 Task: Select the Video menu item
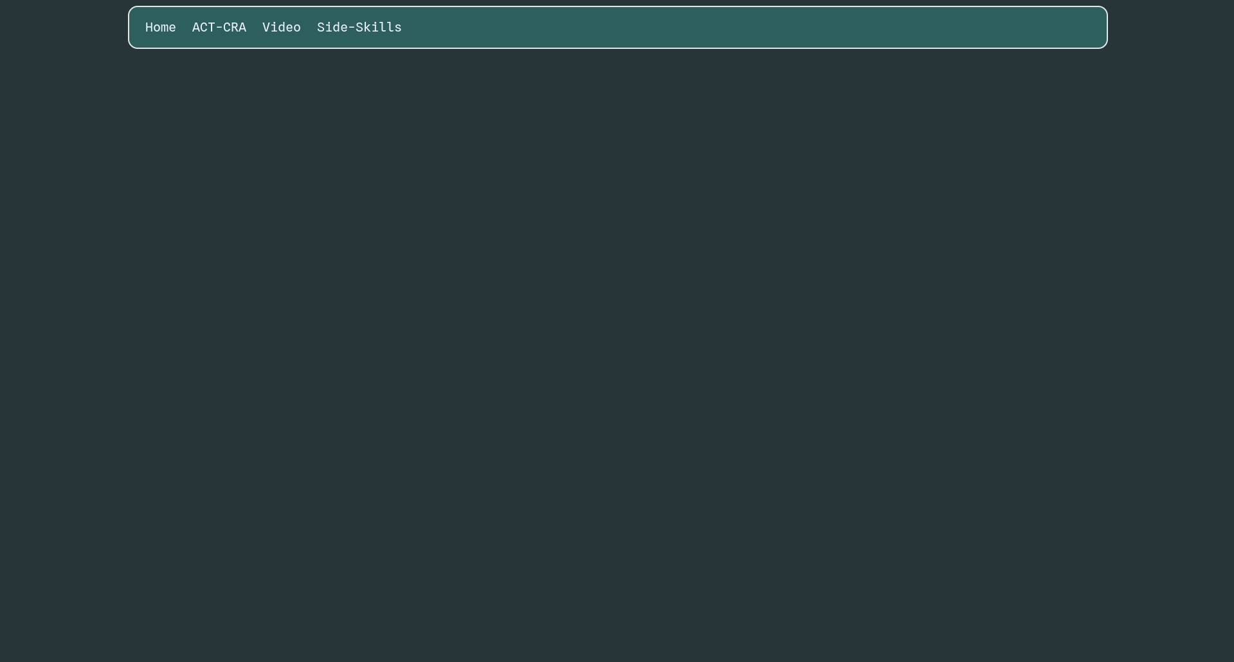[281, 28]
